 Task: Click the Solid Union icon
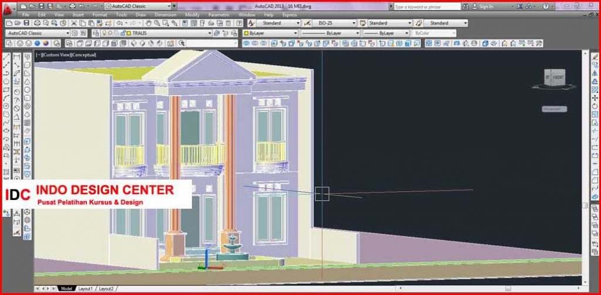pyautogui.click(x=246, y=43)
